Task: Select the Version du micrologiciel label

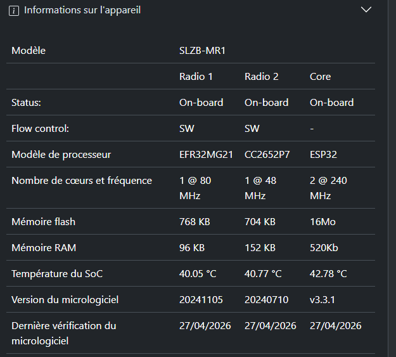Action: click(x=65, y=300)
